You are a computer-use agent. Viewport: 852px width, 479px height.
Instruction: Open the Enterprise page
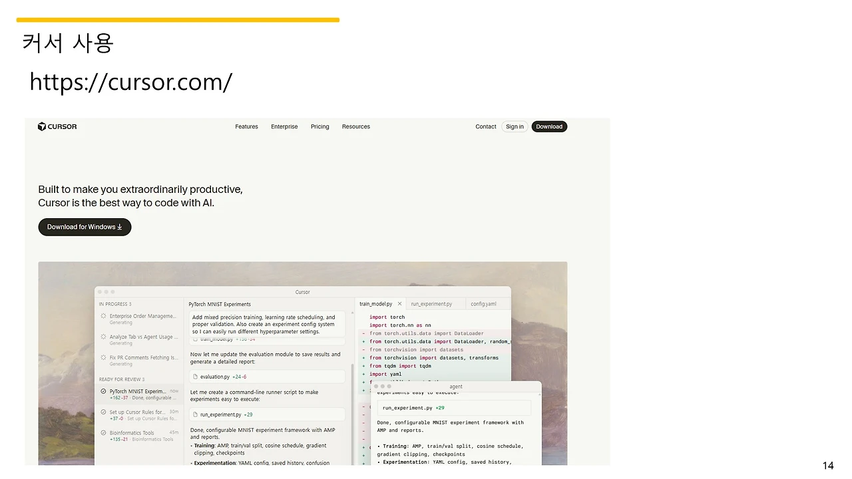pyautogui.click(x=284, y=126)
